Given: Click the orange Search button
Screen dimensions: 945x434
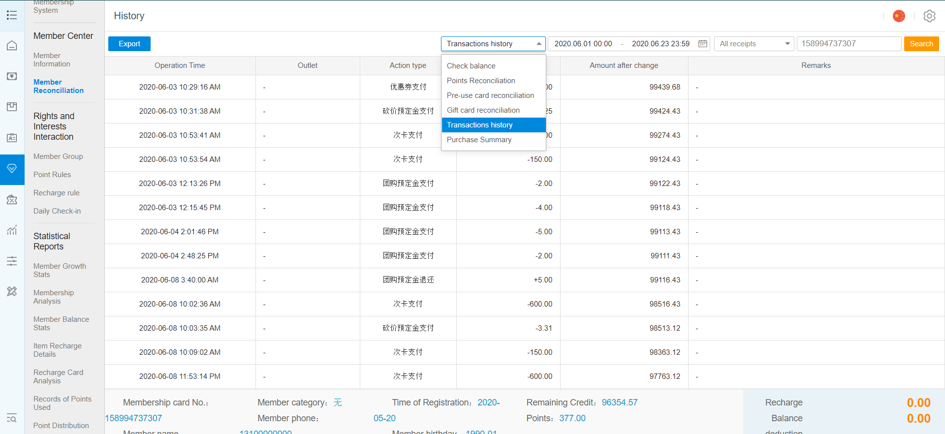Looking at the screenshot, I should 921,44.
